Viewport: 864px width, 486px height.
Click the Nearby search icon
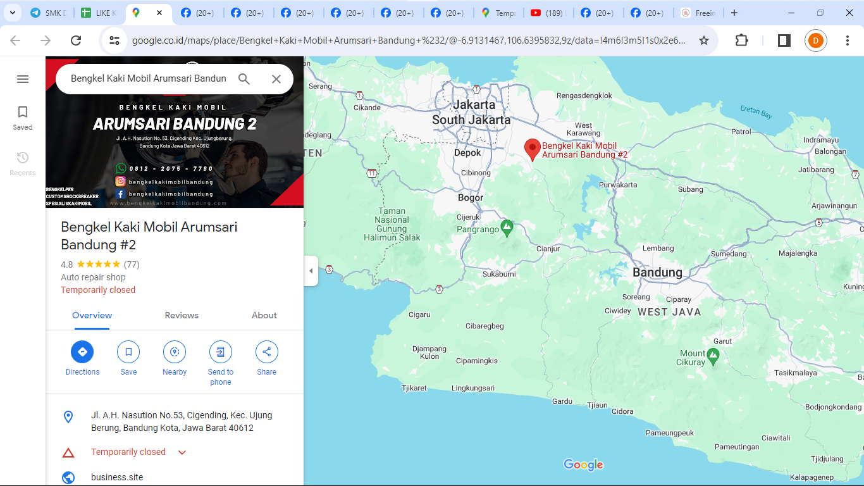(175, 352)
